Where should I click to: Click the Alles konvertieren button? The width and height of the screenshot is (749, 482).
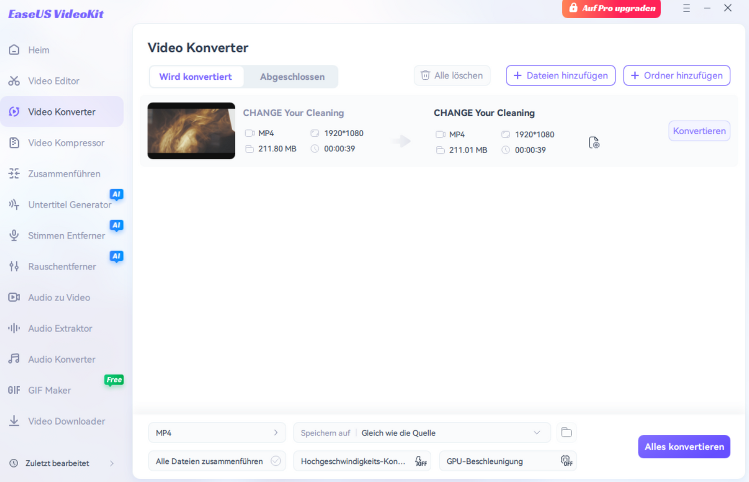click(684, 447)
